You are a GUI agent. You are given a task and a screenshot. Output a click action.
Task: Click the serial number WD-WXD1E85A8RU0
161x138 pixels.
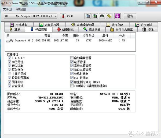click(51, 97)
